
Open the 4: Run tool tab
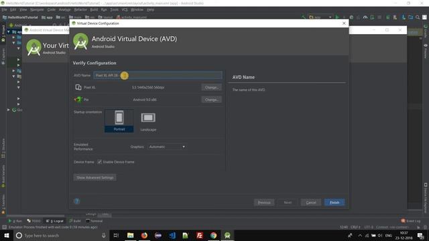[15, 221]
